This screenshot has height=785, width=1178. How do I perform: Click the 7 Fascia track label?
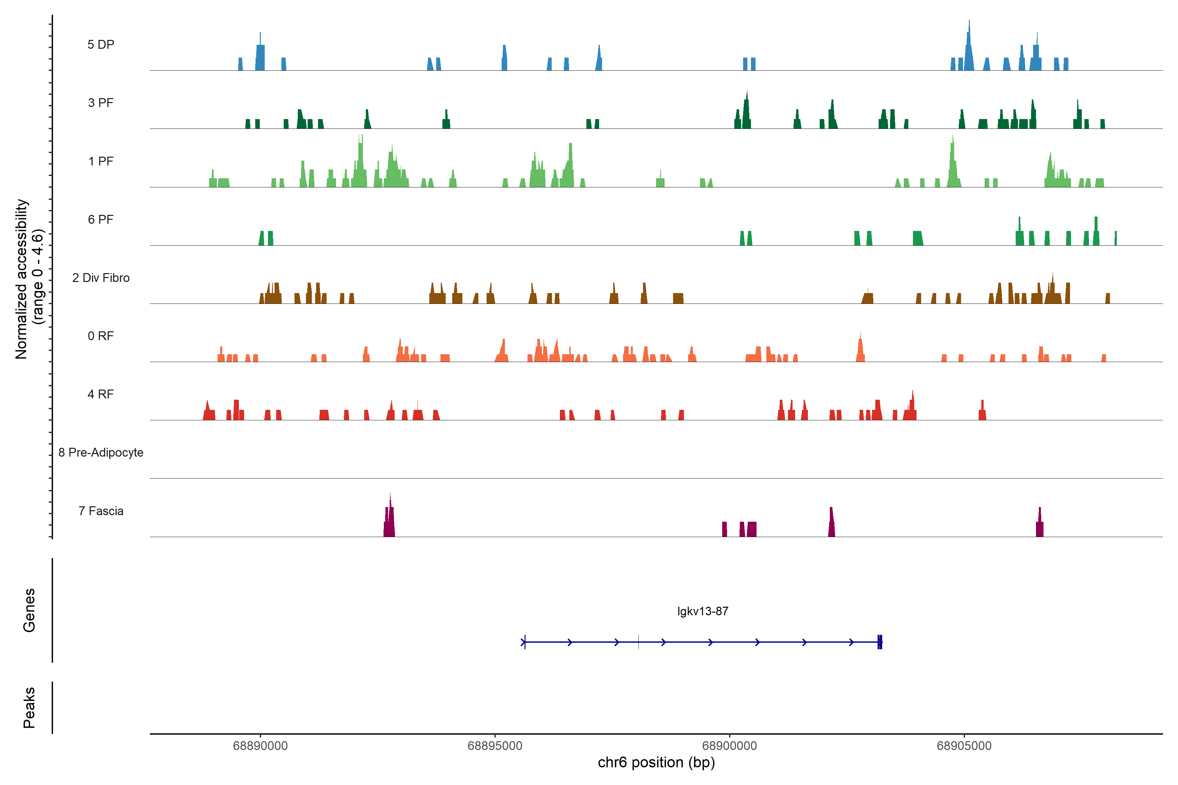(x=101, y=511)
